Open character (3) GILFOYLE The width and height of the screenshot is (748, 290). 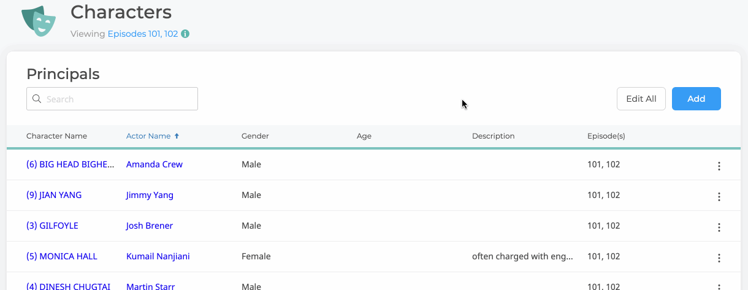coord(52,226)
